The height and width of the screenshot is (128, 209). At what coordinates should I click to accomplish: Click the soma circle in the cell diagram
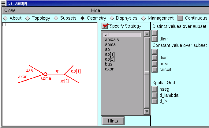(45, 74)
